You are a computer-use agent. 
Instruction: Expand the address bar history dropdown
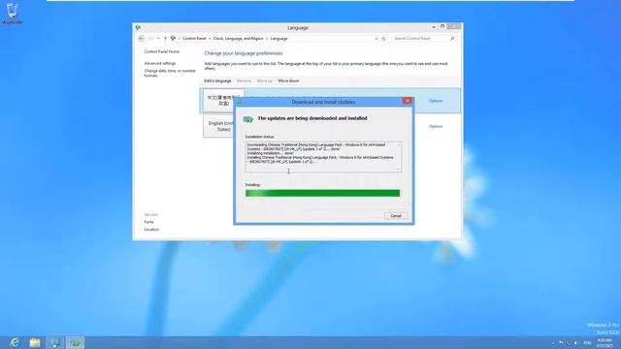(376, 39)
